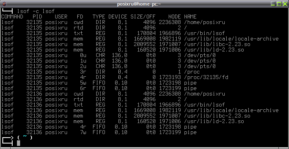
Task: Click device 136,0 in the 2u row
Action: pos(119,66)
